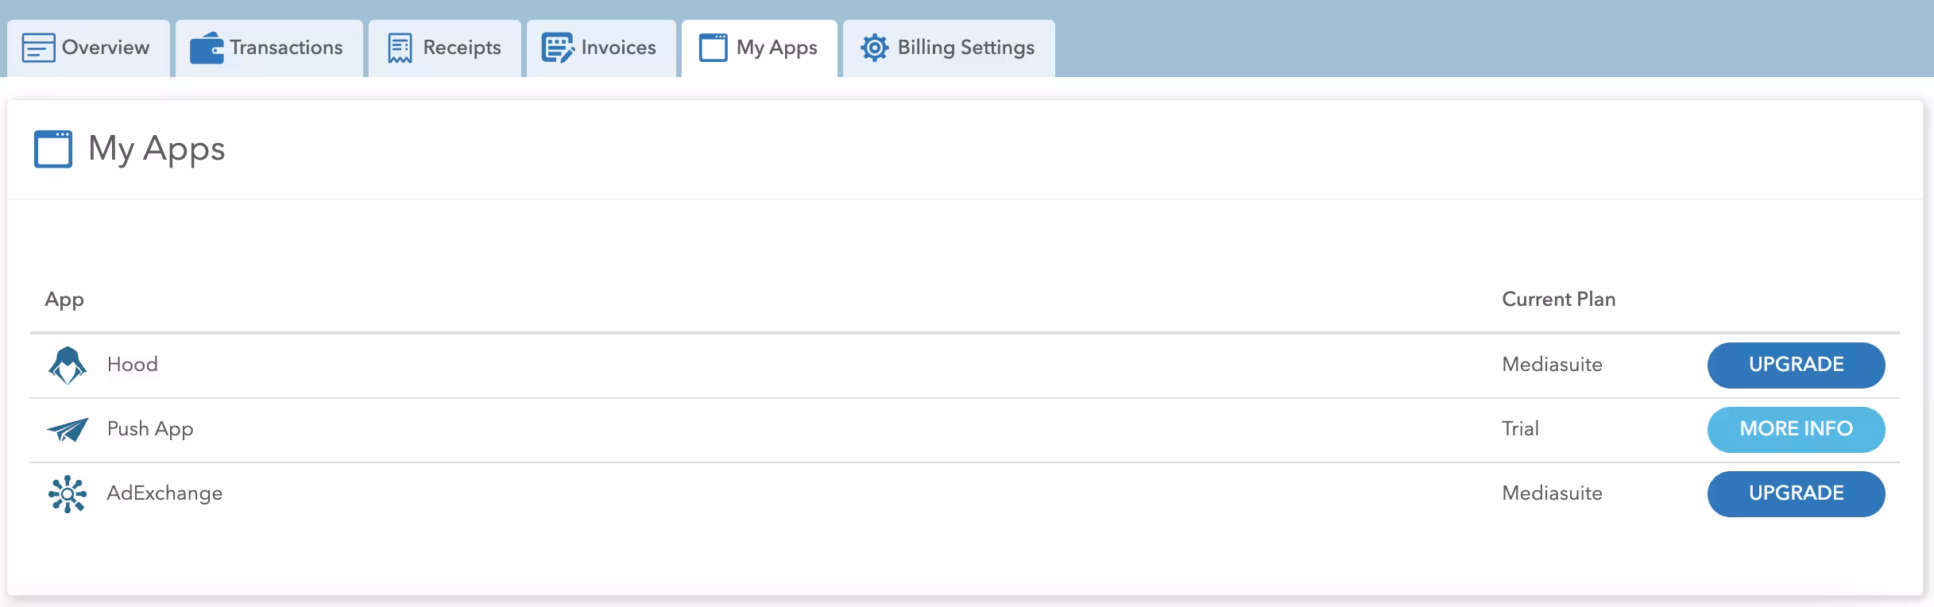Click the AdExchange app icon
The width and height of the screenshot is (1934, 607).
68,494
